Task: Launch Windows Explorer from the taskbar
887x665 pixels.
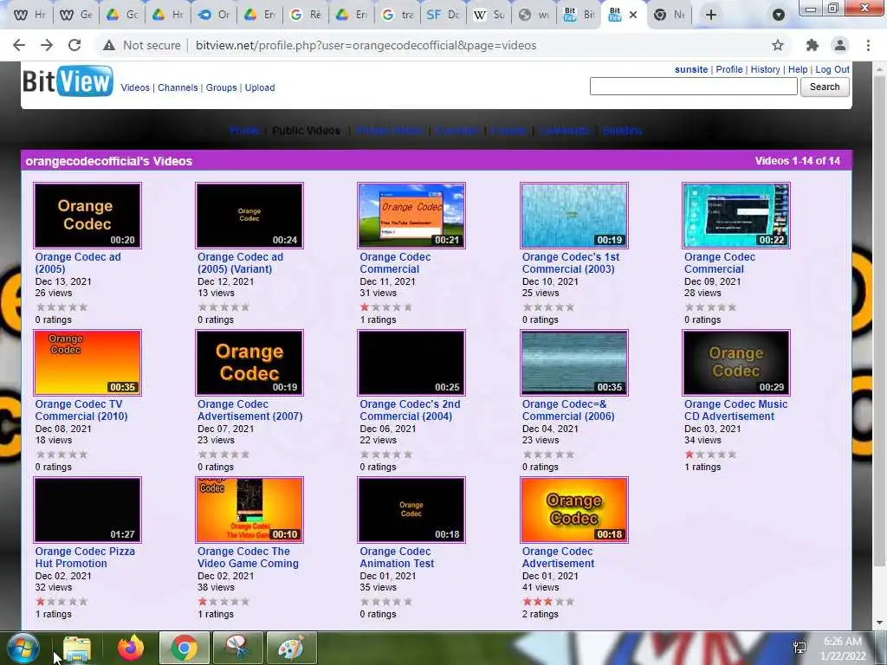Action: point(77,648)
